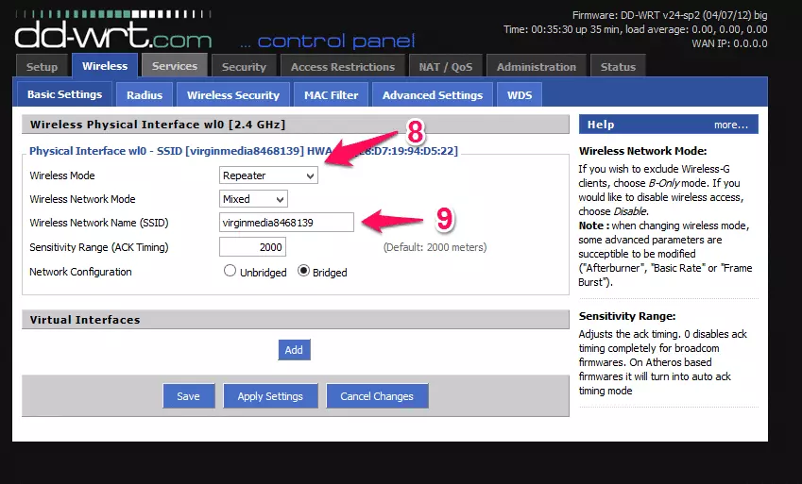
Task: Click the Sensitivity Range input field
Action: (252, 247)
